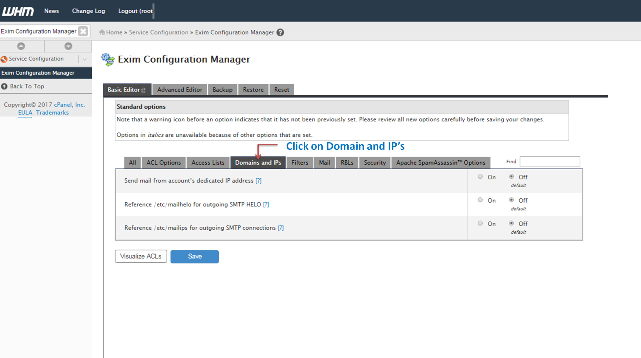Turn On send mail from dedicated IP
This screenshot has width=641, height=358.
click(x=480, y=177)
